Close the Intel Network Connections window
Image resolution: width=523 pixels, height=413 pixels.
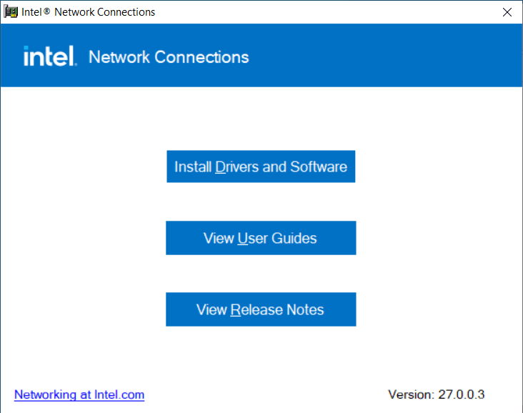pyautogui.click(x=507, y=12)
